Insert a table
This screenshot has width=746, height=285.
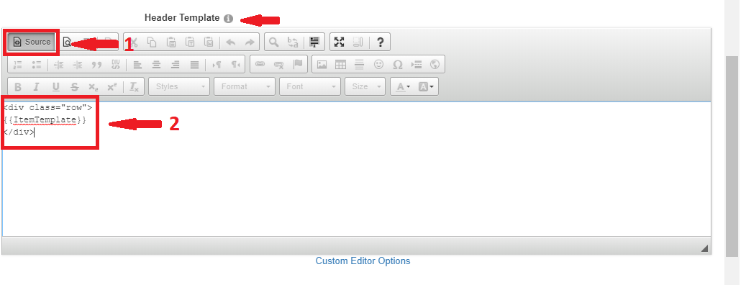tap(341, 65)
